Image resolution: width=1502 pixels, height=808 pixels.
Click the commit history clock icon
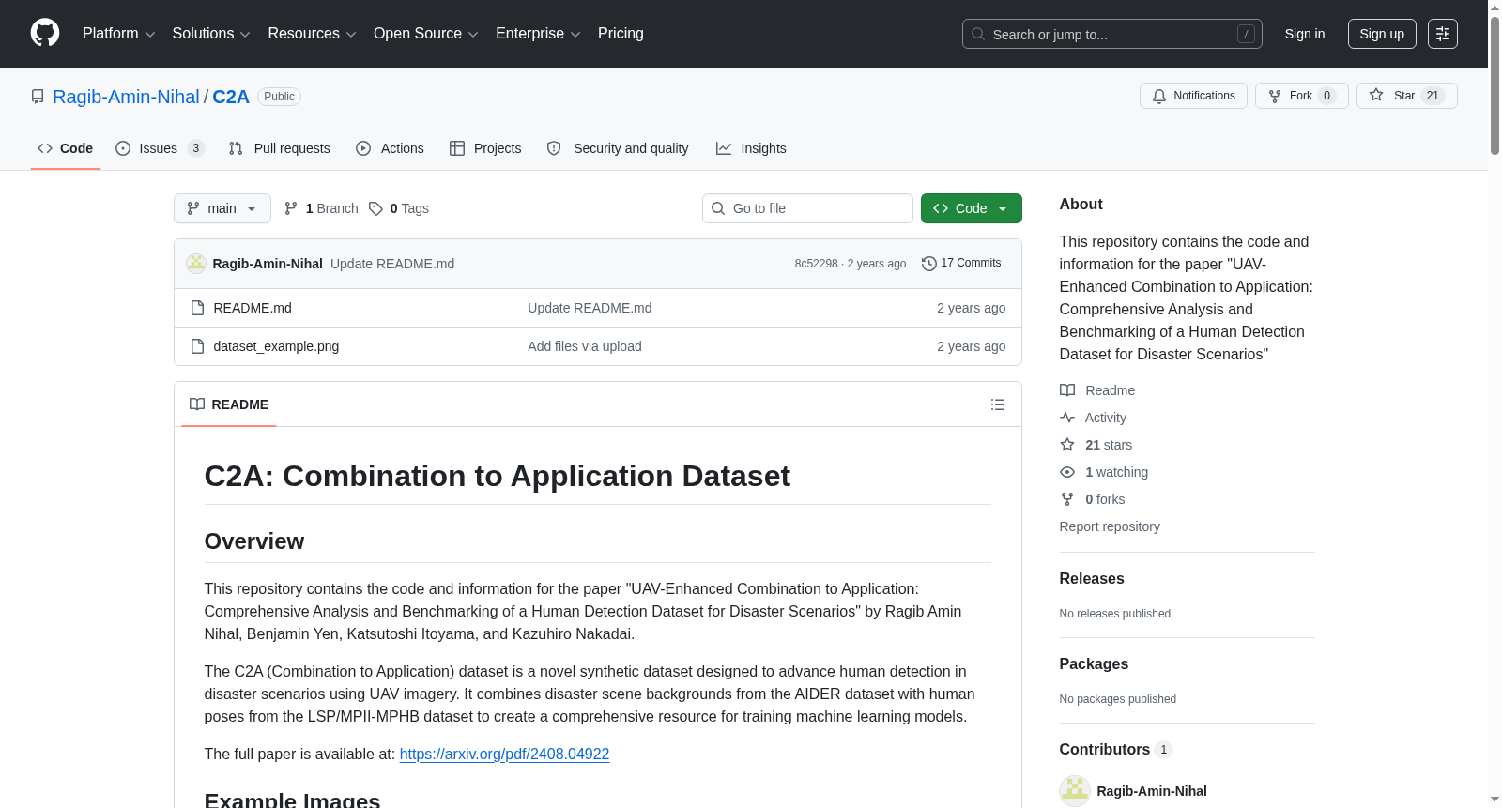(929, 264)
